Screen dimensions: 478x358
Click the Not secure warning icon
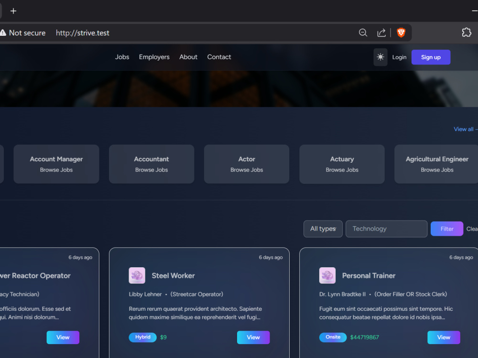pyautogui.click(x=3, y=32)
